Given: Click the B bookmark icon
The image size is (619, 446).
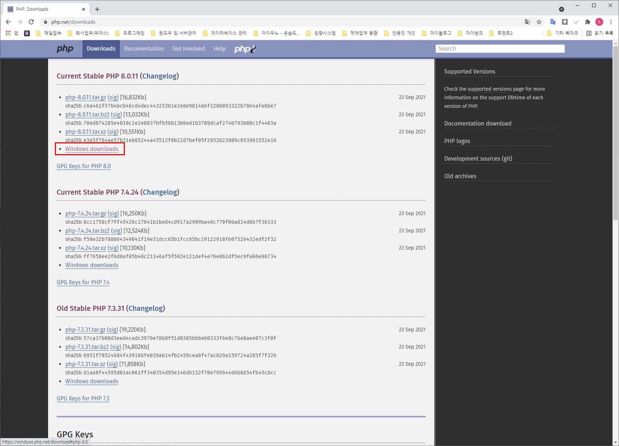Looking at the screenshot, I should pos(27,33).
